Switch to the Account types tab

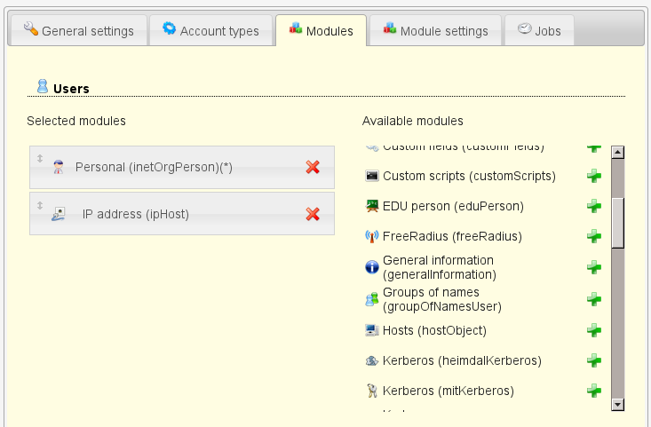pyautogui.click(x=210, y=31)
